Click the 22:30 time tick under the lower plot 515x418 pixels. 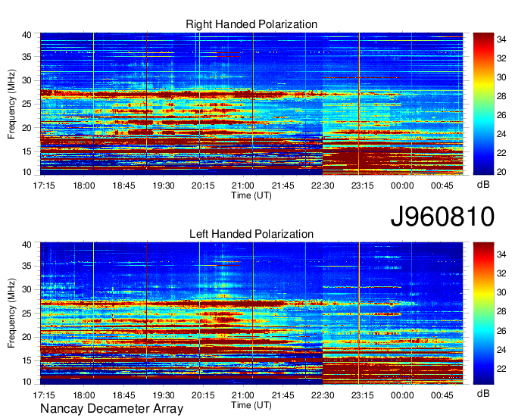tap(323, 395)
